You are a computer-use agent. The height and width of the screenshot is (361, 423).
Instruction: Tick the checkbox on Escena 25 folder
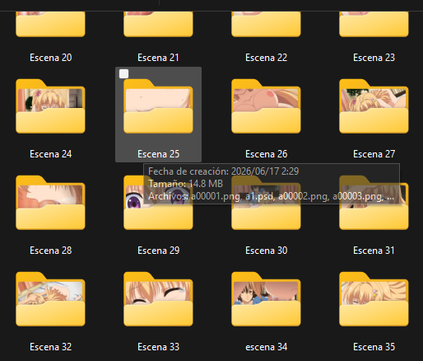coord(124,74)
